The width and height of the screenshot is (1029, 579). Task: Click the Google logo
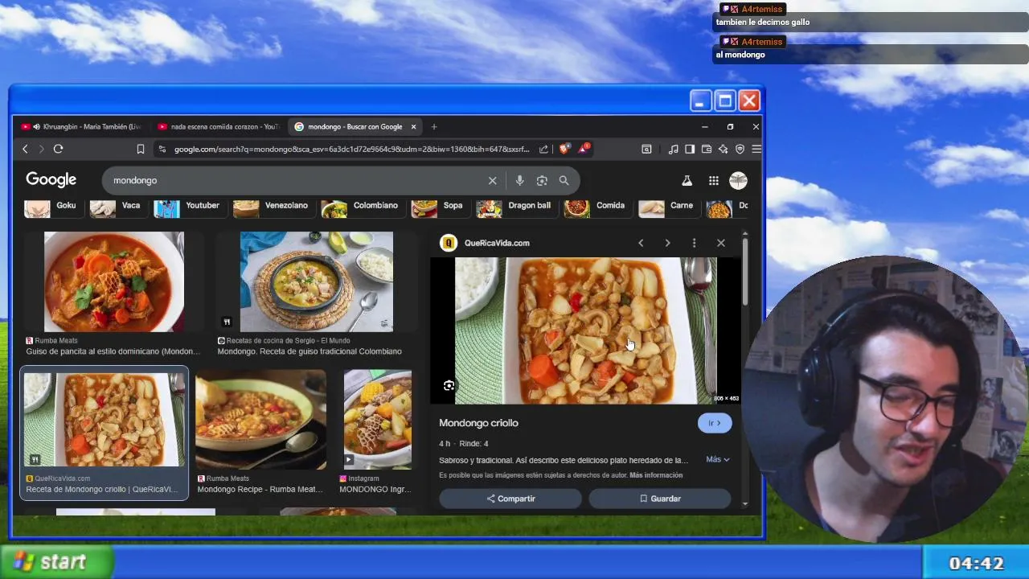click(x=51, y=180)
